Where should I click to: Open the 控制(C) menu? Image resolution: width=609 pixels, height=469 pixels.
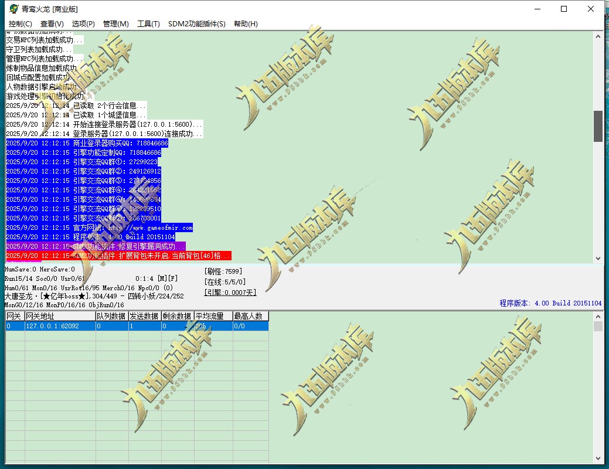[21, 24]
